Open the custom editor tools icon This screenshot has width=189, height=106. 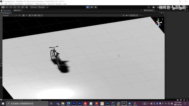point(27,7)
